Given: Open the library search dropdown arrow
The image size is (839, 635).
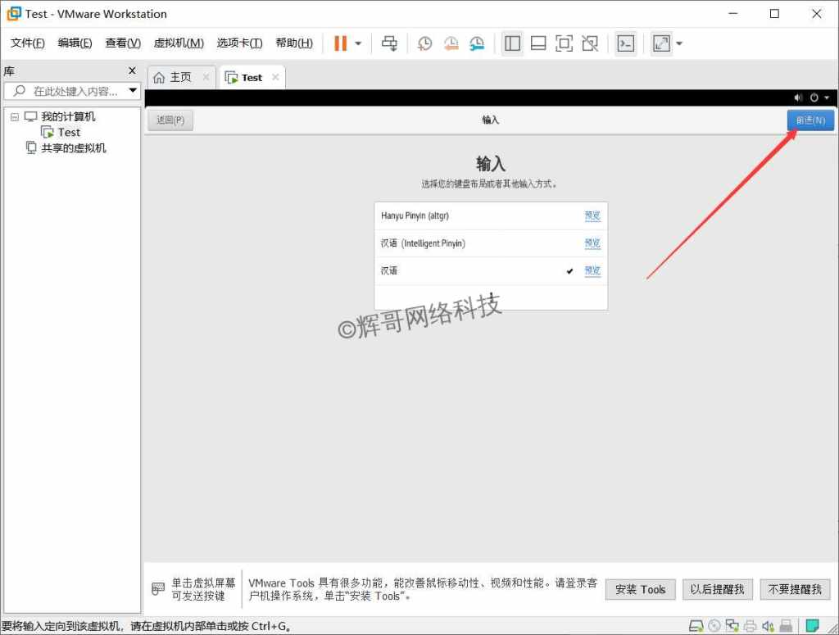Looking at the screenshot, I should click(133, 90).
